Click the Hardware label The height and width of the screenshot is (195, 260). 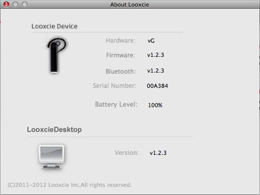click(120, 41)
